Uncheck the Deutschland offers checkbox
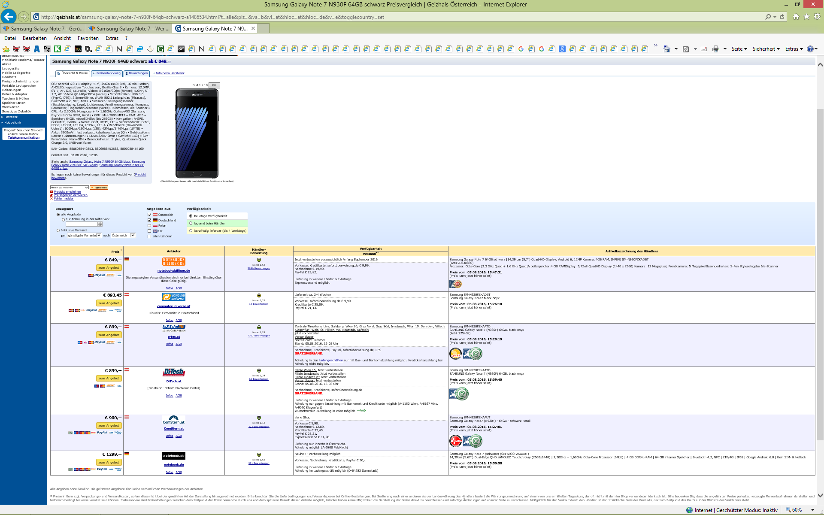 [149, 220]
